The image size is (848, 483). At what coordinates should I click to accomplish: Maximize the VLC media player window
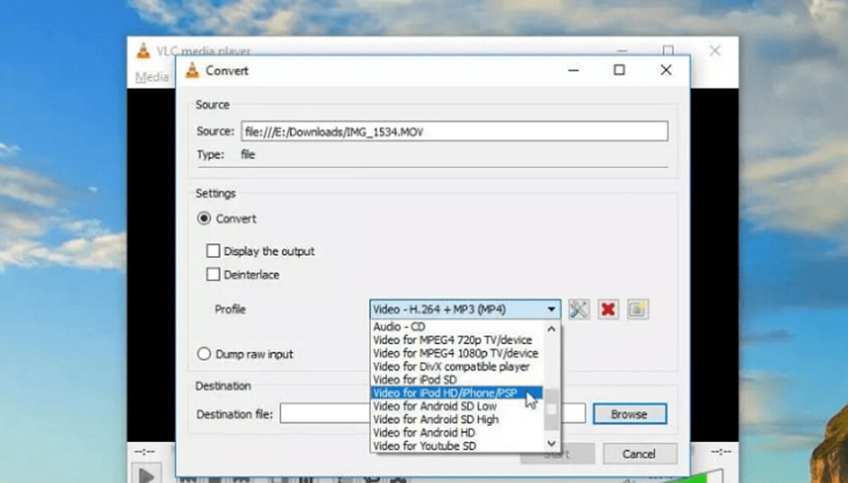668,50
